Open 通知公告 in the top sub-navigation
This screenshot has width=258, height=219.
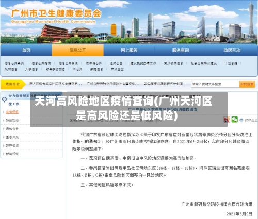click(x=116, y=63)
